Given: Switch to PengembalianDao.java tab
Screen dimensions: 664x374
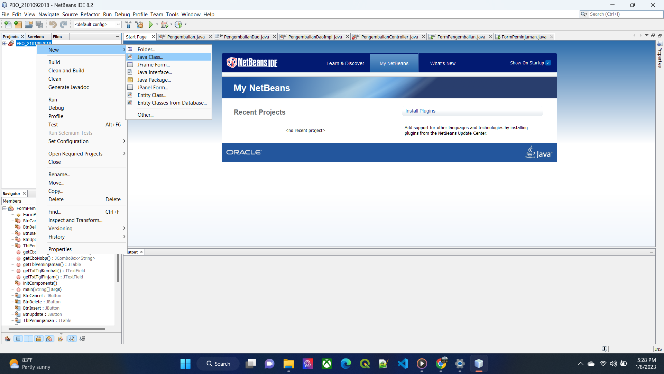Looking at the screenshot, I should (246, 37).
